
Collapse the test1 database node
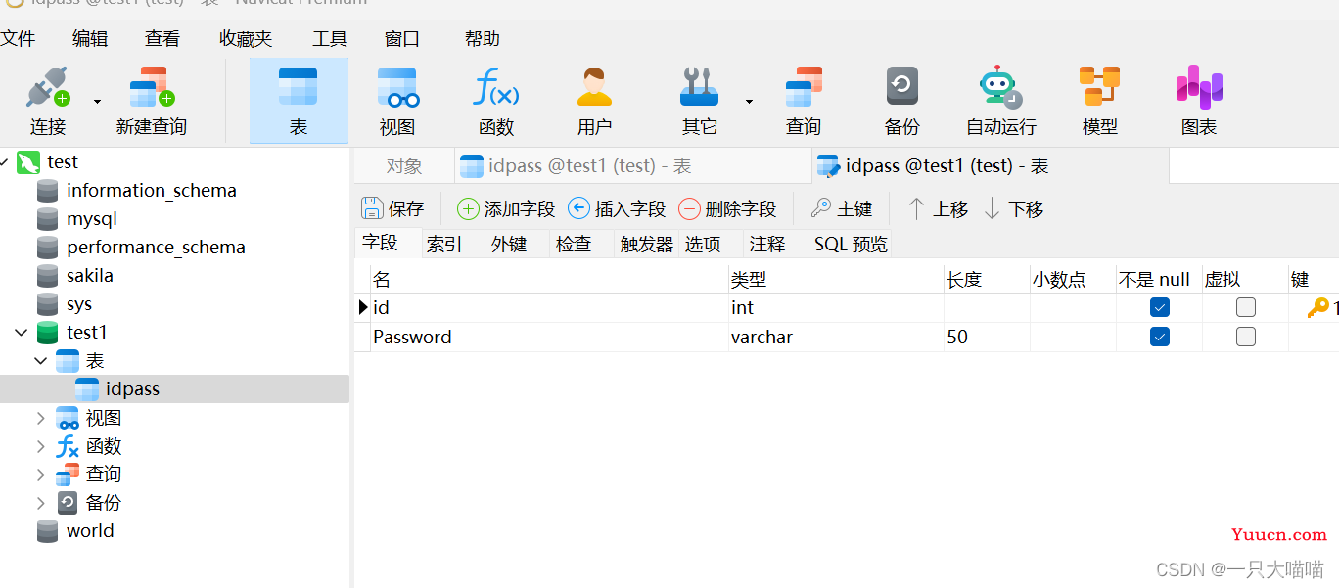coord(22,333)
